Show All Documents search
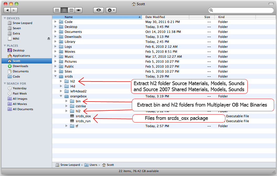277x176 pixels. [23, 109]
